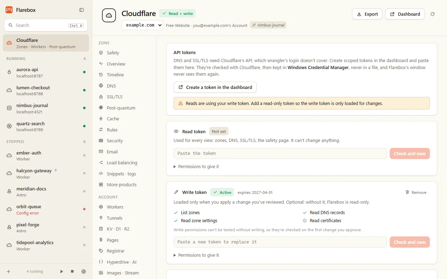Focus the Paste a new token field
Screen dimensions: 447x279
(x=280, y=242)
